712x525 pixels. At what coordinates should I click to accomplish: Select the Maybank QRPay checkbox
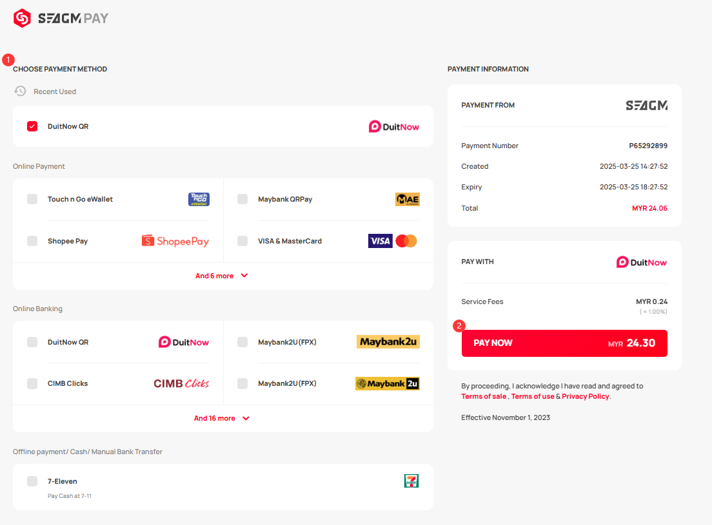[242, 199]
